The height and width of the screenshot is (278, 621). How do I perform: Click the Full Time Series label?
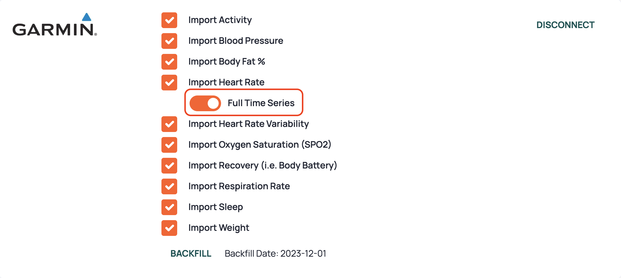261,103
